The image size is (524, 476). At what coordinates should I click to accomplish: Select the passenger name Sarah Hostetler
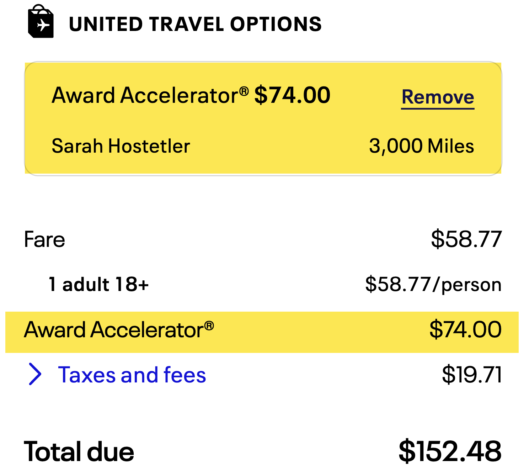(x=121, y=145)
